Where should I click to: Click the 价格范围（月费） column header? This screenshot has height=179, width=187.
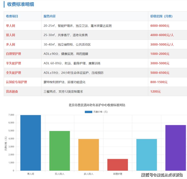[x=161, y=16]
